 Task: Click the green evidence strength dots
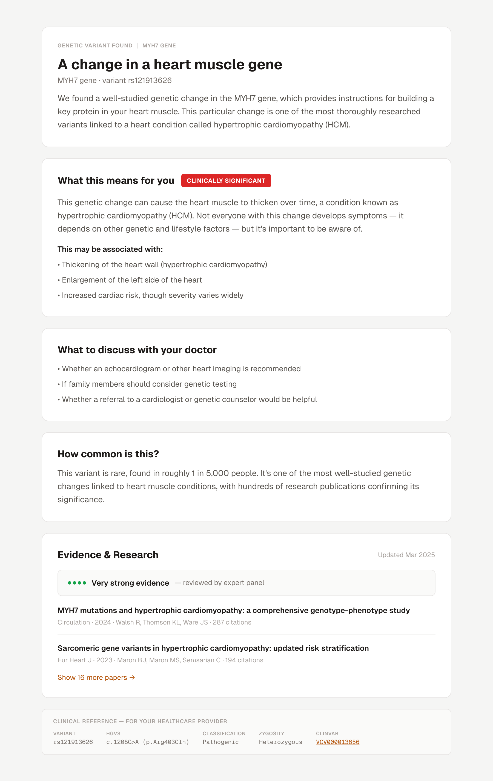tap(77, 583)
